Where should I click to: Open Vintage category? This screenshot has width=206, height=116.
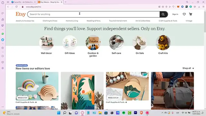(189, 21)
